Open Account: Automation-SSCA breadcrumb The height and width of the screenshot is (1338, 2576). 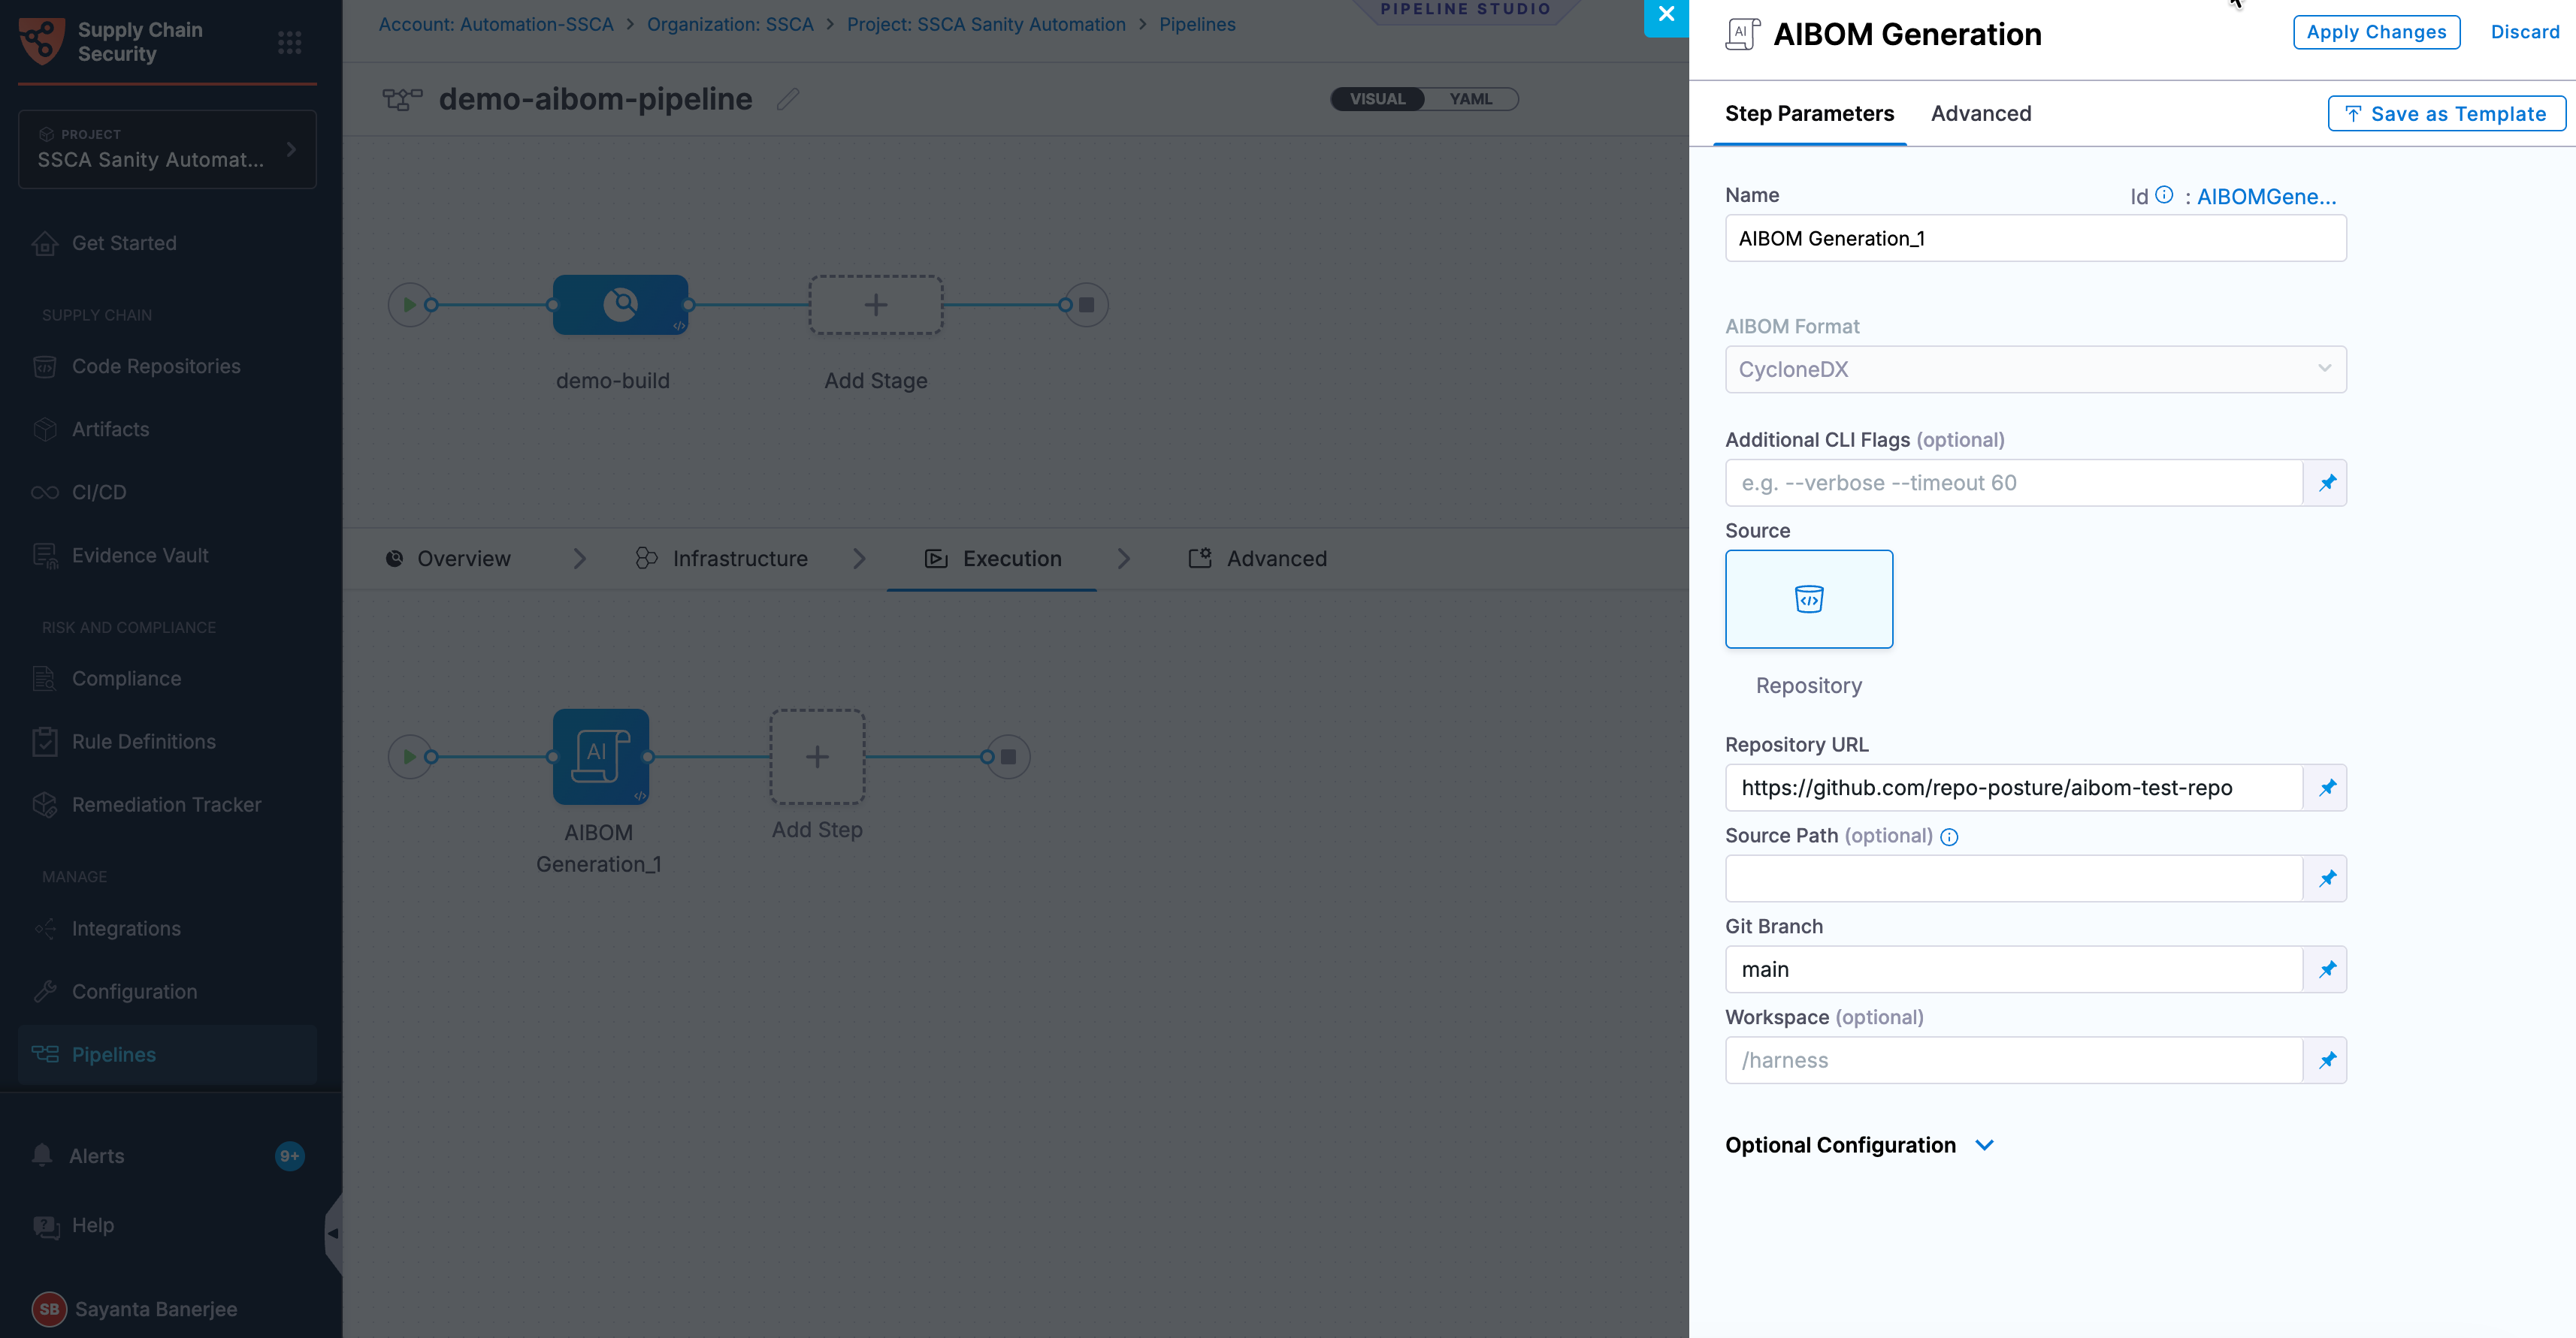(x=496, y=24)
